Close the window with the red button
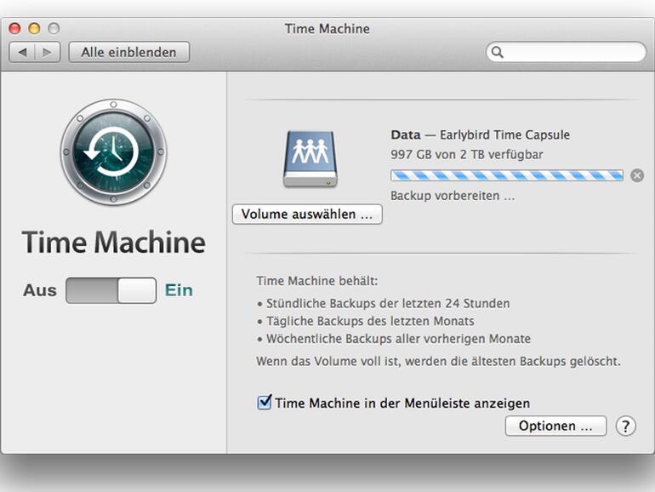Screen dimensions: 655x492 coord(14,28)
